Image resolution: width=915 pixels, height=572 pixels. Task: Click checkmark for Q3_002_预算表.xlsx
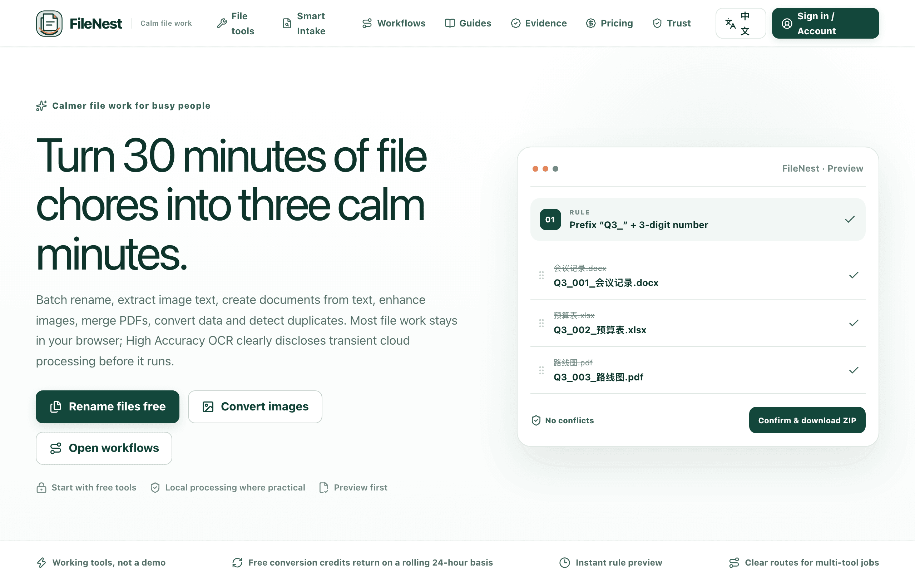(x=854, y=323)
